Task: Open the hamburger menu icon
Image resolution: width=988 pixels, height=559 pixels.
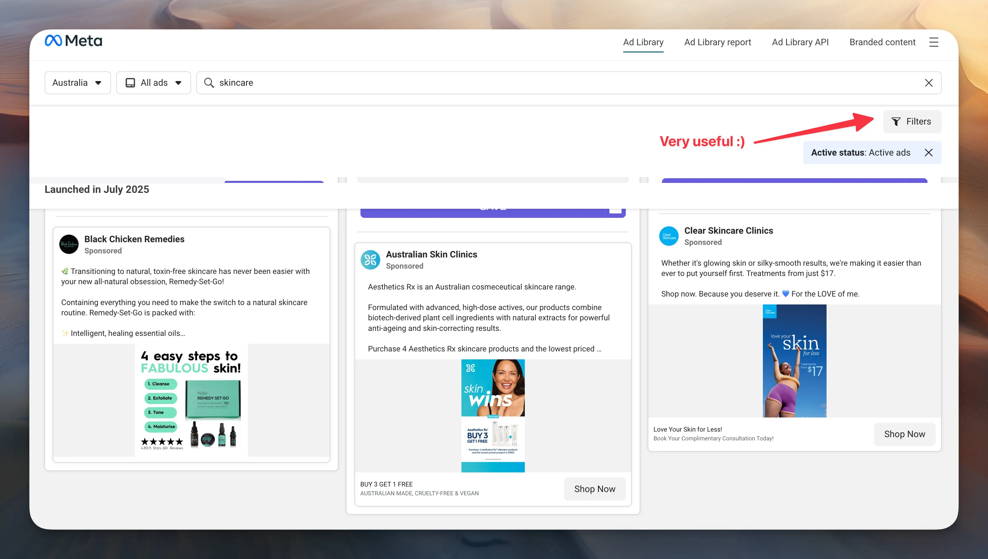Action: [933, 42]
